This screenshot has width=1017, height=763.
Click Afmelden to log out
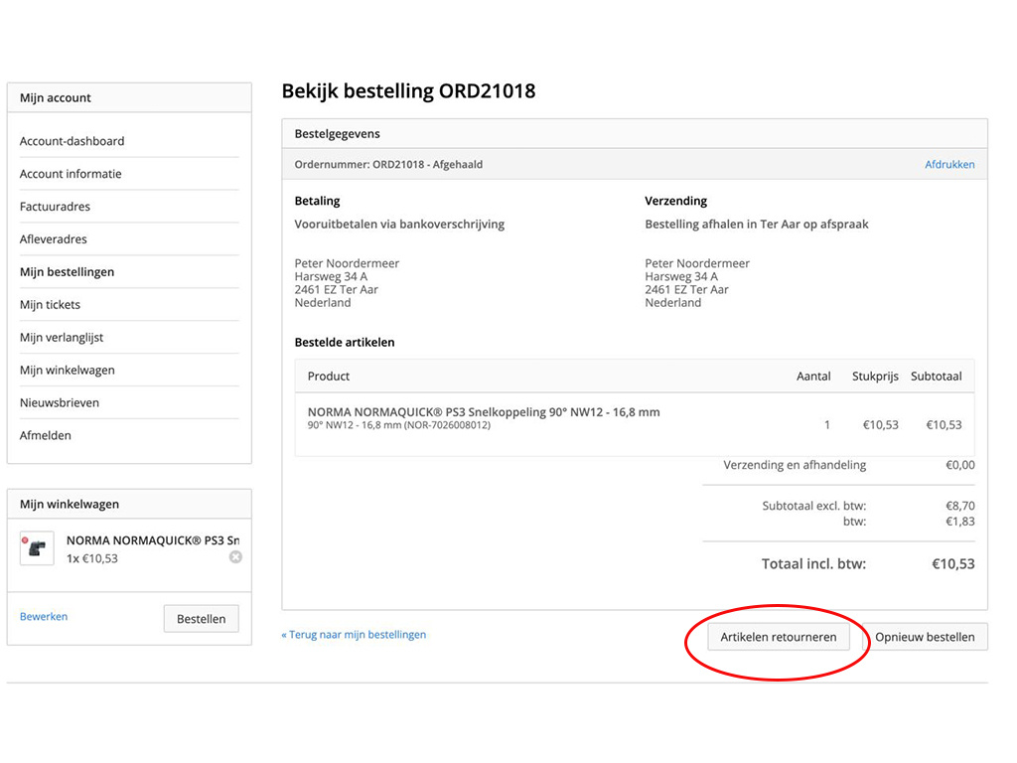[x=46, y=436]
